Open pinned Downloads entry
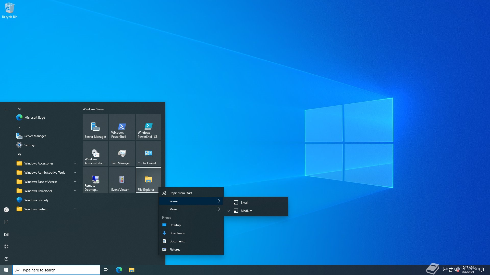This screenshot has width=490, height=275. pos(191,233)
